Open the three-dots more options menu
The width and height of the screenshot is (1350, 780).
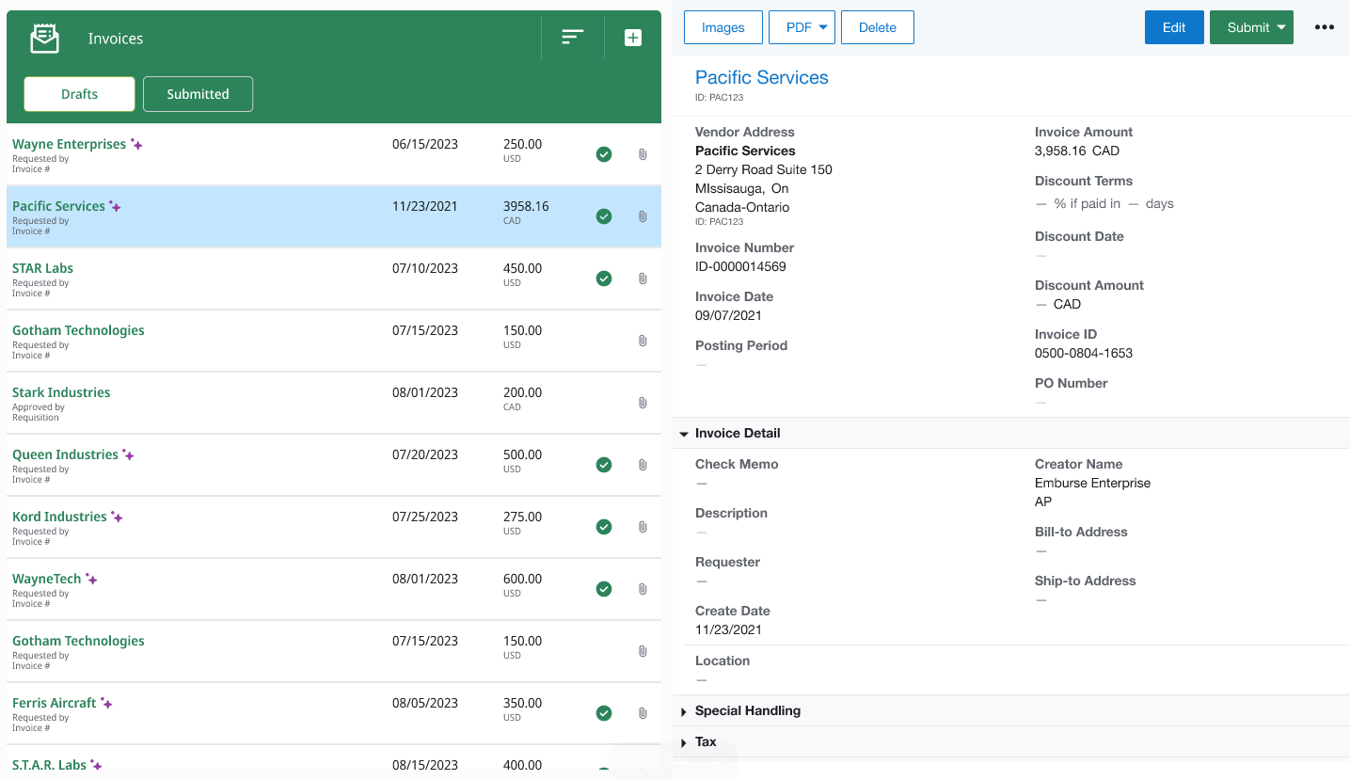coord(1324,27)
